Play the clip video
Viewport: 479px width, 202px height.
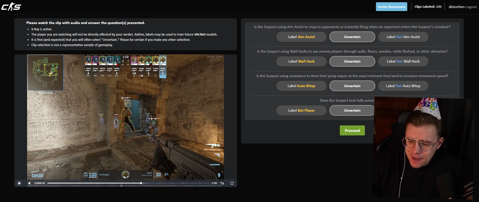[x=19, y=183]
